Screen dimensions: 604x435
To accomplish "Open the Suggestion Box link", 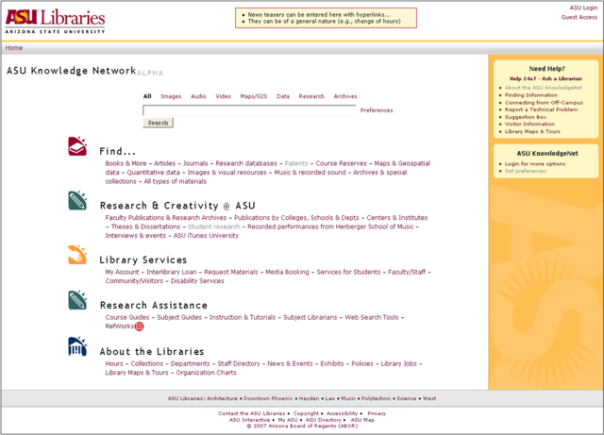I will pyautogui.click(x=526, y=117).
